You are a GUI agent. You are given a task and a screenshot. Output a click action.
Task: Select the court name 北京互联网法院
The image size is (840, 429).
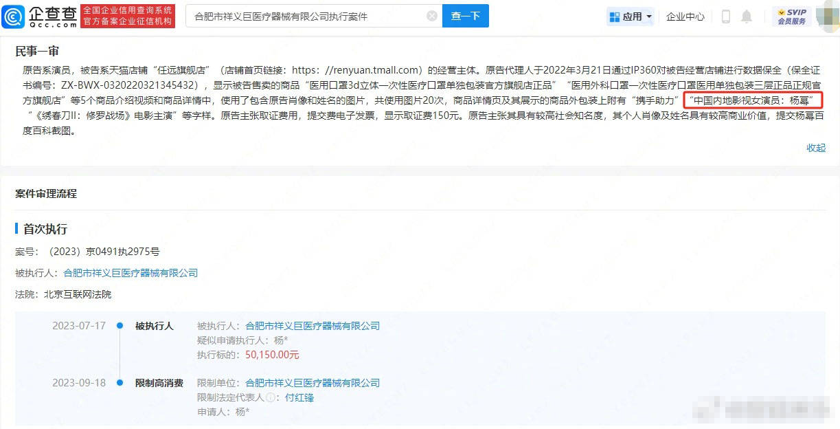pos(78,294)
